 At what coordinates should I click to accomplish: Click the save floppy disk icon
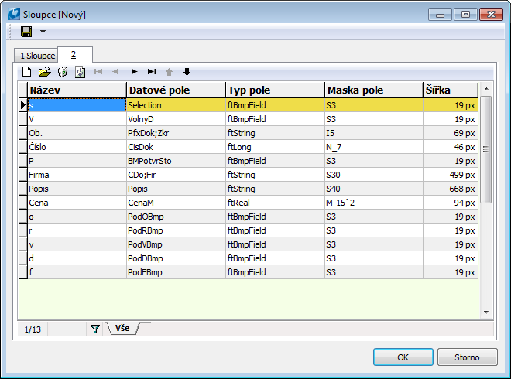coord(26,32)
